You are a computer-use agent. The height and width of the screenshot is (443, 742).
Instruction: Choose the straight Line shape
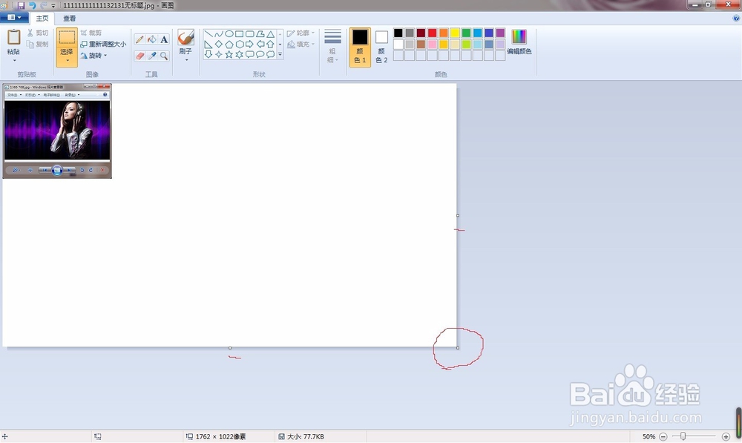click(x=209, y=34)
